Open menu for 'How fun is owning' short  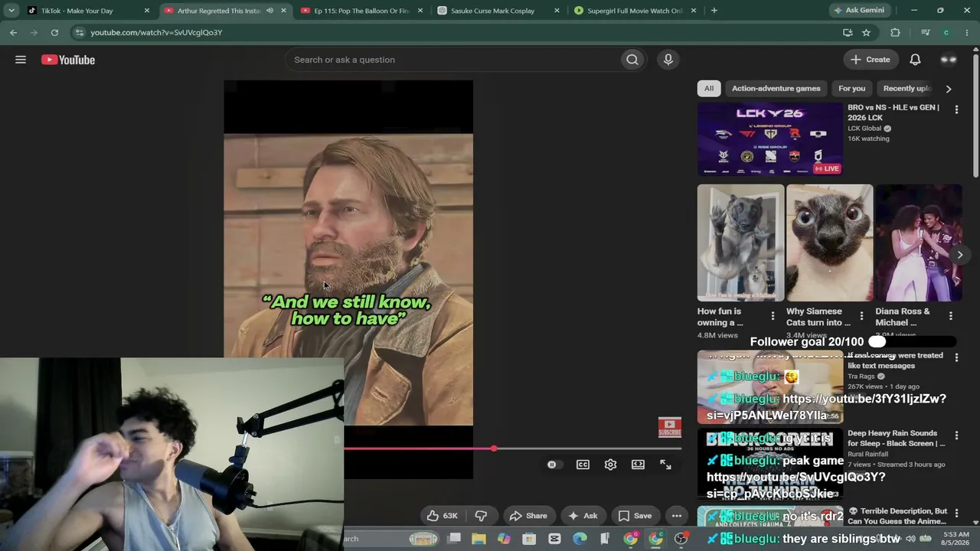click(x=773, y=315)
